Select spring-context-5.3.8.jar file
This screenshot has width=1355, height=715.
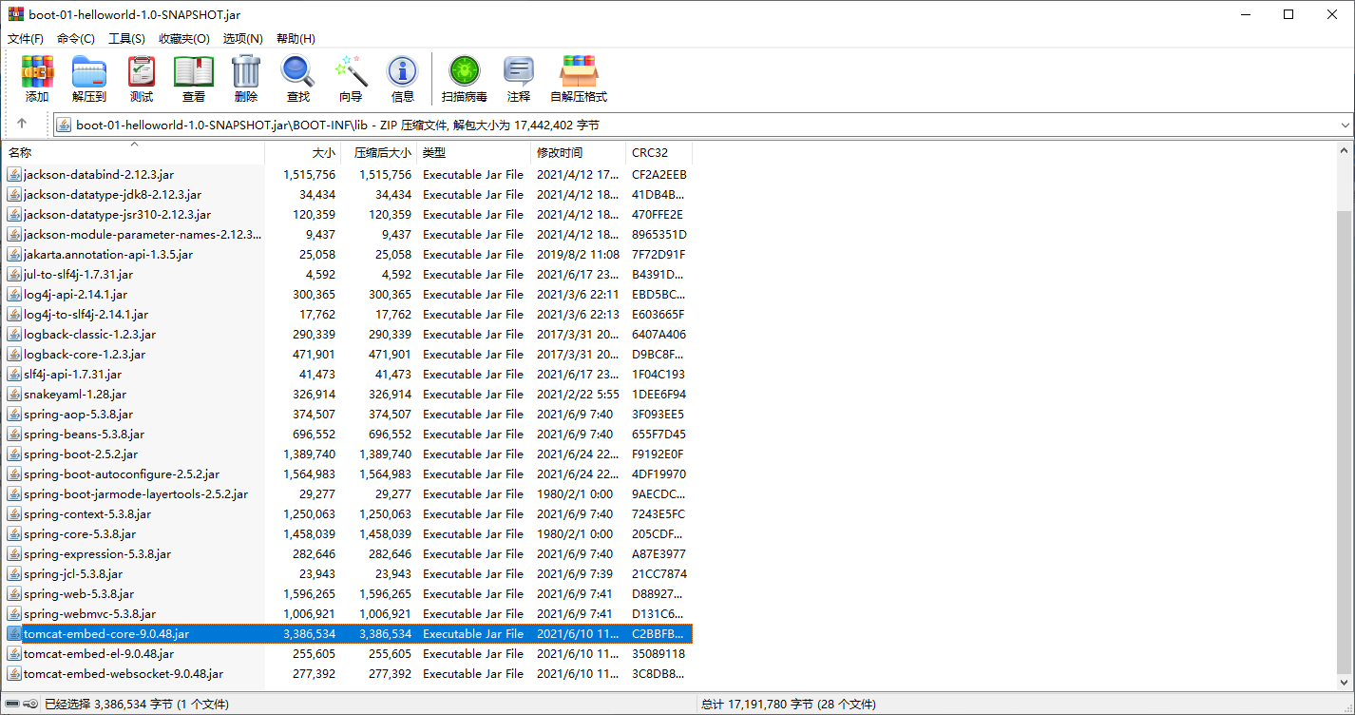(87, 513)
